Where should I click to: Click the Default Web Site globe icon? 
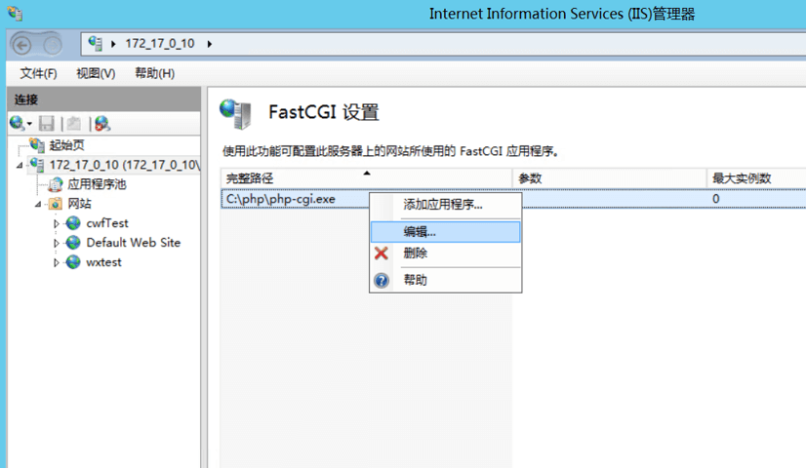[x=73, y=243]
